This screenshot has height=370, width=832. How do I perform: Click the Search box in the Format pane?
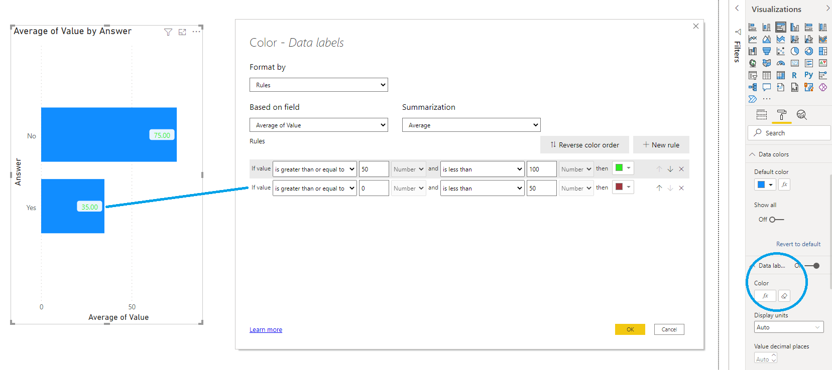pyautogui.click(x=789, y=133)
